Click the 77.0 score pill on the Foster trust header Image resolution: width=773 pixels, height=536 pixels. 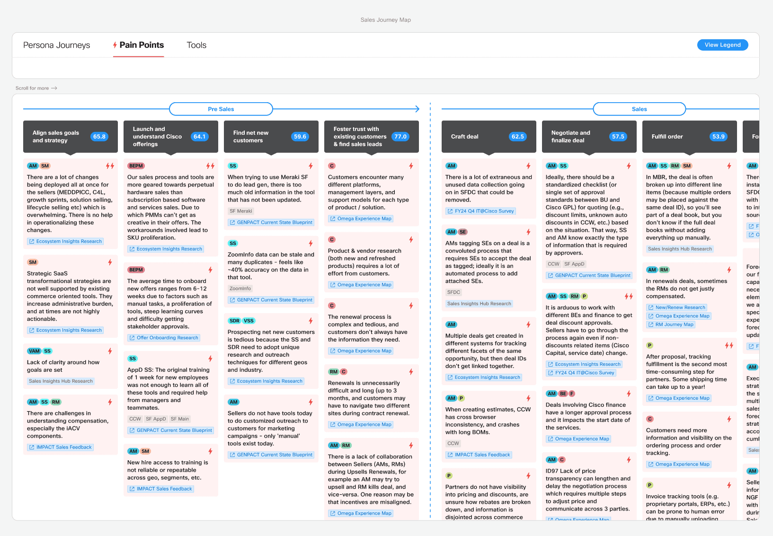point(400,136)
